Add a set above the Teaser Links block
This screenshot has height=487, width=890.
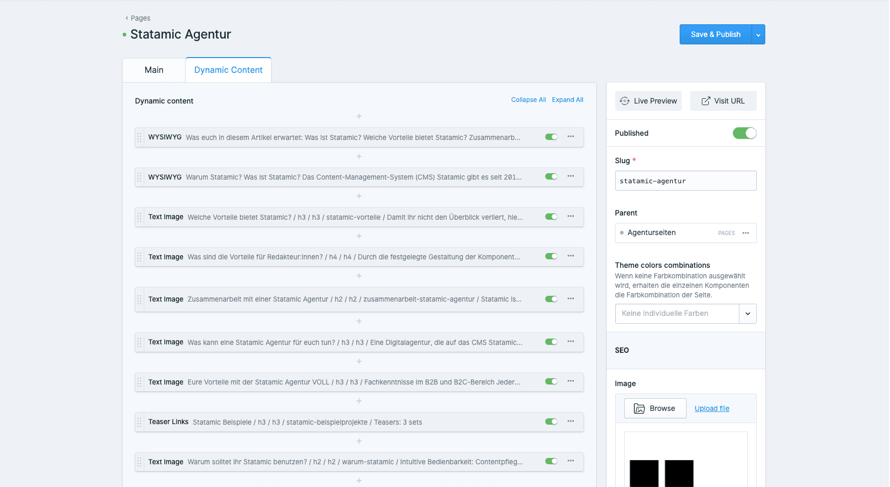click(359, 401)
